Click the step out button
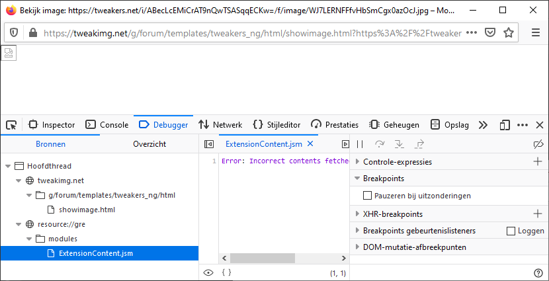 click(x=419, y=144)
